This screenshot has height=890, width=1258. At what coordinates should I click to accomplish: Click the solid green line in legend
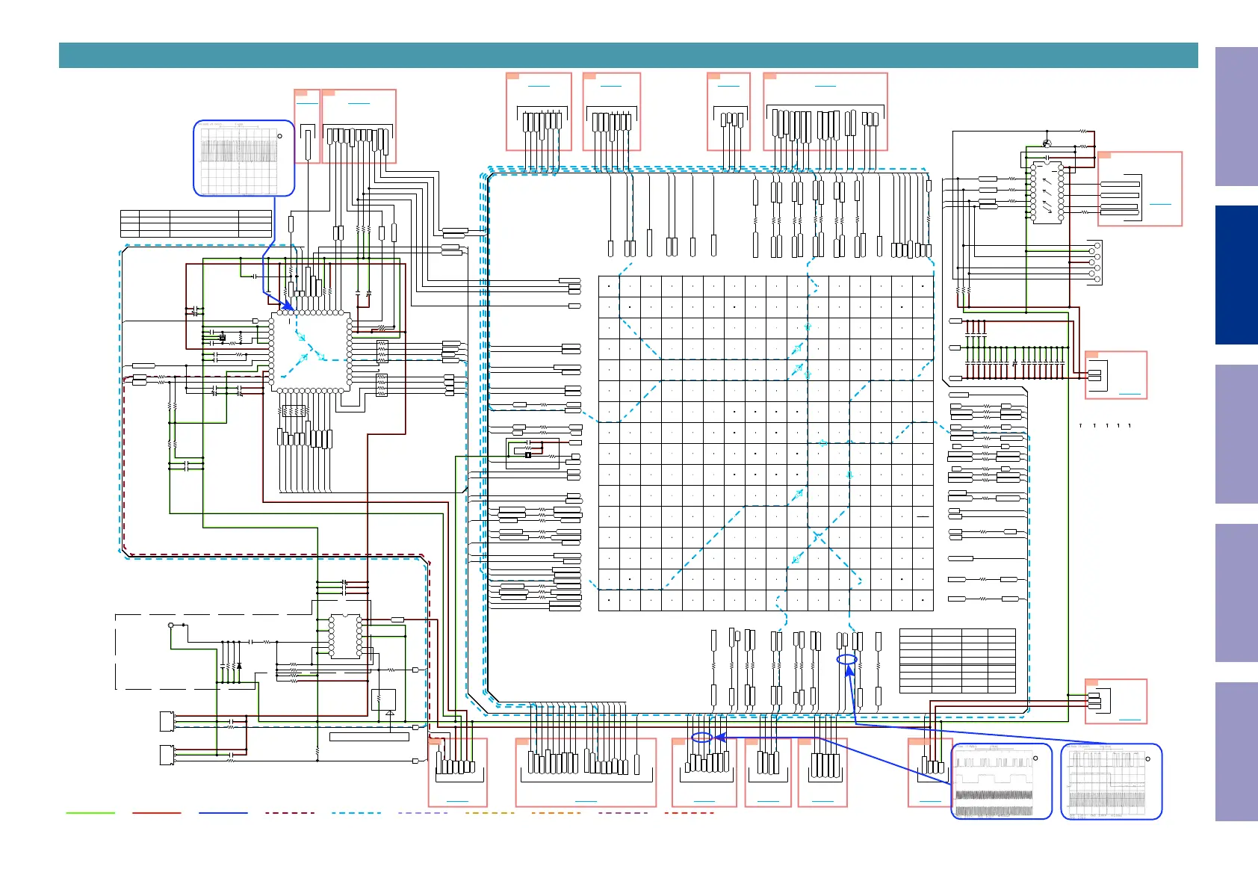90,812
